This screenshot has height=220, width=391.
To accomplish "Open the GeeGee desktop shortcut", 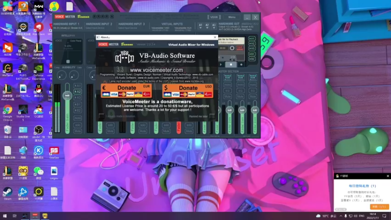I will point(54,153).
